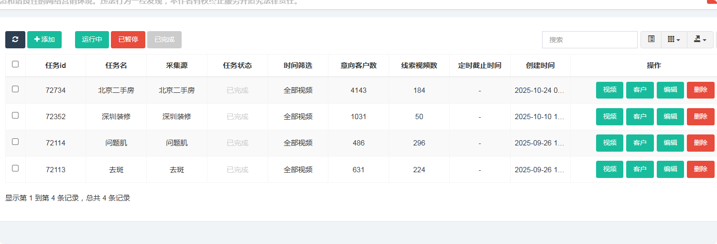Click 定时截止时间 column header
The width and height of the screenshot is (717, 244).
(480, 66)
